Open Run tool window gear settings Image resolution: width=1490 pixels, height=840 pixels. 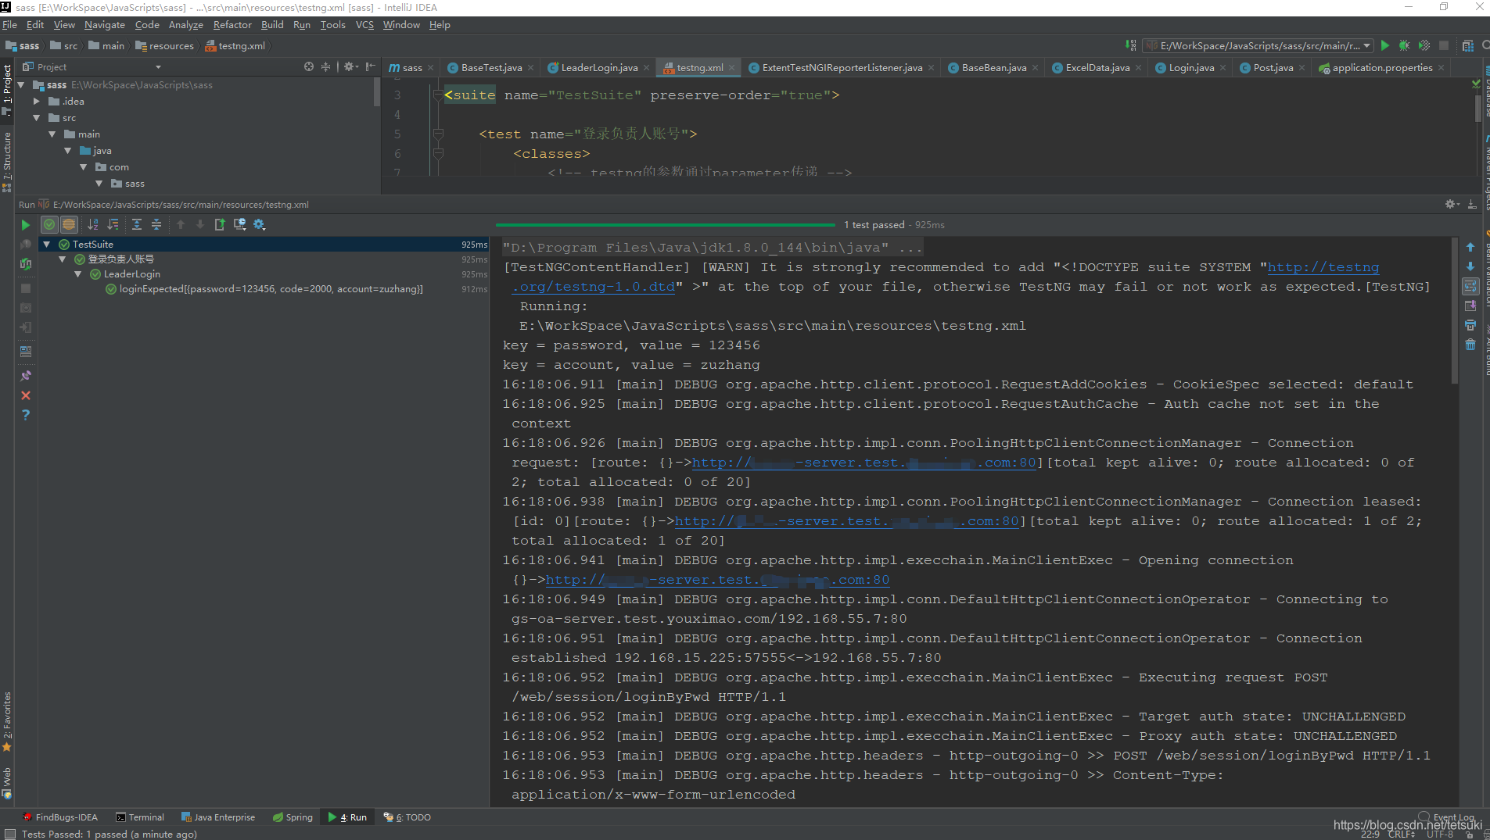coord(1452,204)
